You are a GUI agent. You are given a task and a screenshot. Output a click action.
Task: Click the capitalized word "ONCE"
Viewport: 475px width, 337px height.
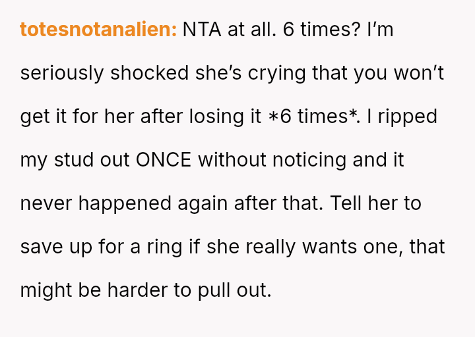tap(162, 160)
